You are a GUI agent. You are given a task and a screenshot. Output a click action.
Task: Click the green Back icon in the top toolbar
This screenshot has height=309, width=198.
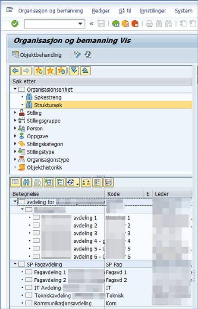[116, 24]
